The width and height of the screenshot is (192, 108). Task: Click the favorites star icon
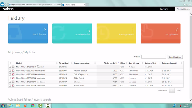tap(187, 5)
